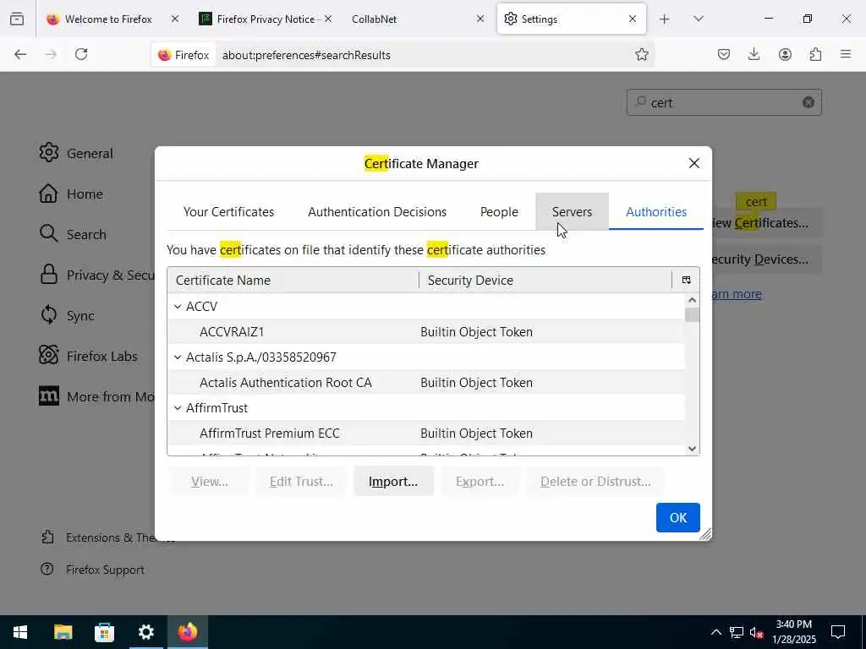Open the Windows Start menu

pos(20,632)
